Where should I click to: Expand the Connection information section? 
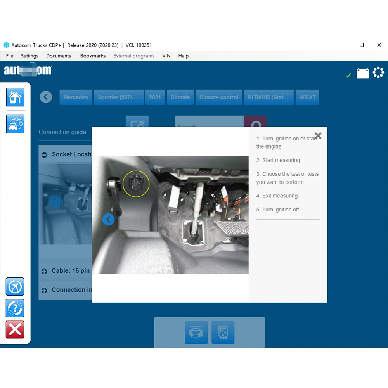coord(44,290)
